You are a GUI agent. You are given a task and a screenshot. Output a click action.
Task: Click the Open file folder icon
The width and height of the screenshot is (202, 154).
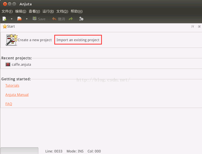coord(19,19)
